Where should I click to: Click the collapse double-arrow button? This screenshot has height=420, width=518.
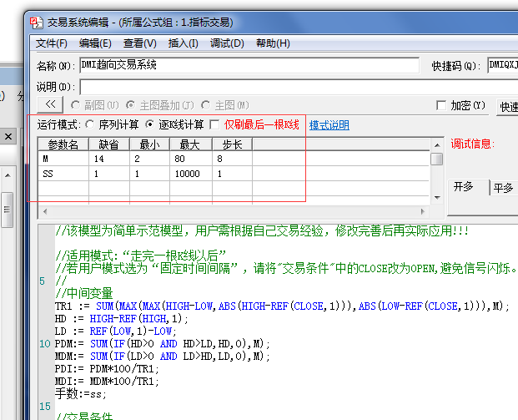click(x=50, y=105)
